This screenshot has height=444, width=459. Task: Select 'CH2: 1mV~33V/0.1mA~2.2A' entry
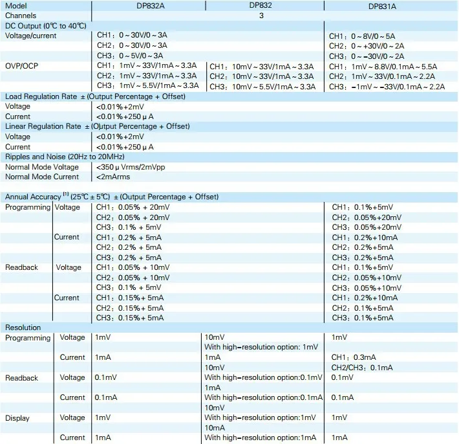pyautogui.click(x=381, y=76)
